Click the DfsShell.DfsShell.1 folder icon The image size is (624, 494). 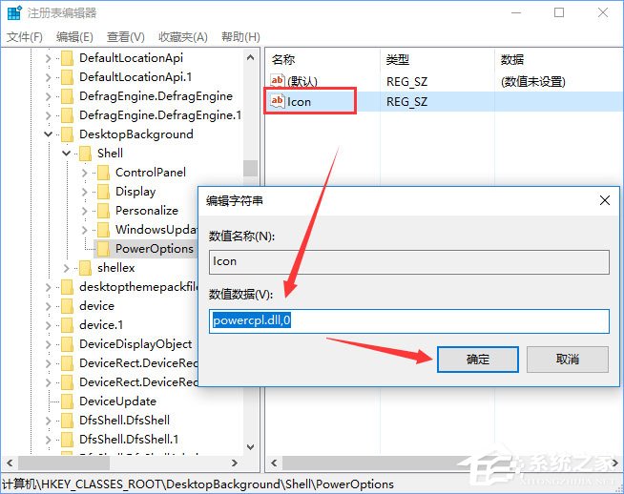tap(67, 440)
